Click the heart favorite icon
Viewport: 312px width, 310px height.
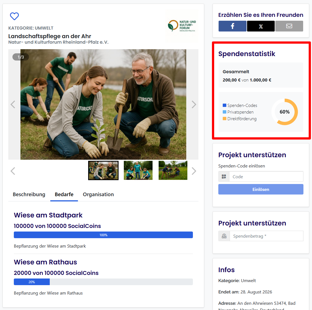coord(14,16)
